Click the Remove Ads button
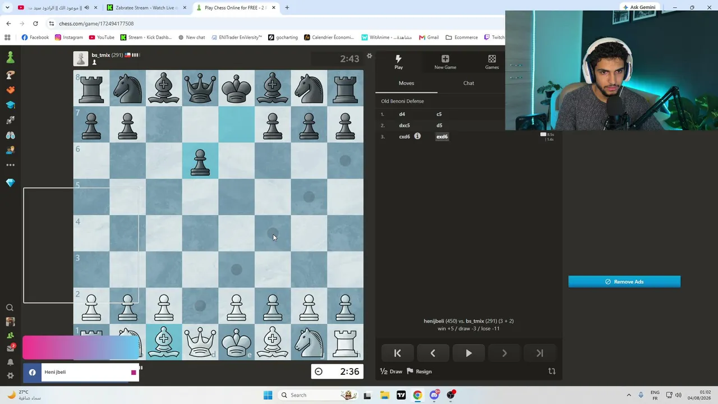 point(624,282)
